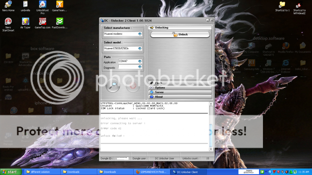Open the Diagnostic port dropdown
312x175 pixels.
point(140,67)
